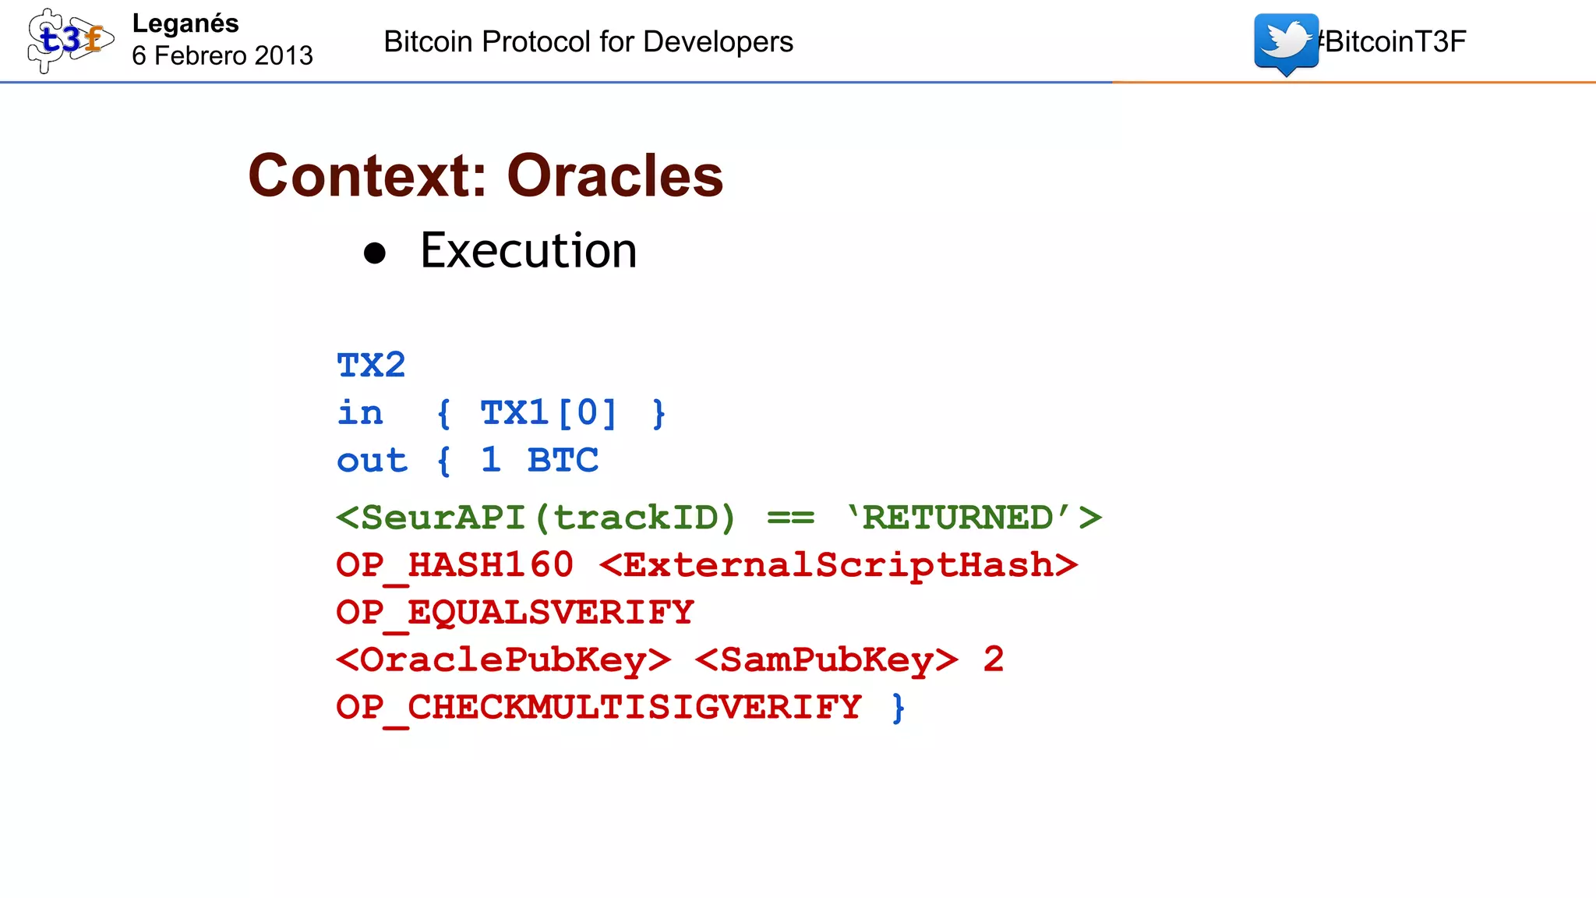Click the 'in { TX1[0] }' line
Image resolution: width=1596 pixels, height=898 pixels.
(501, 413)
